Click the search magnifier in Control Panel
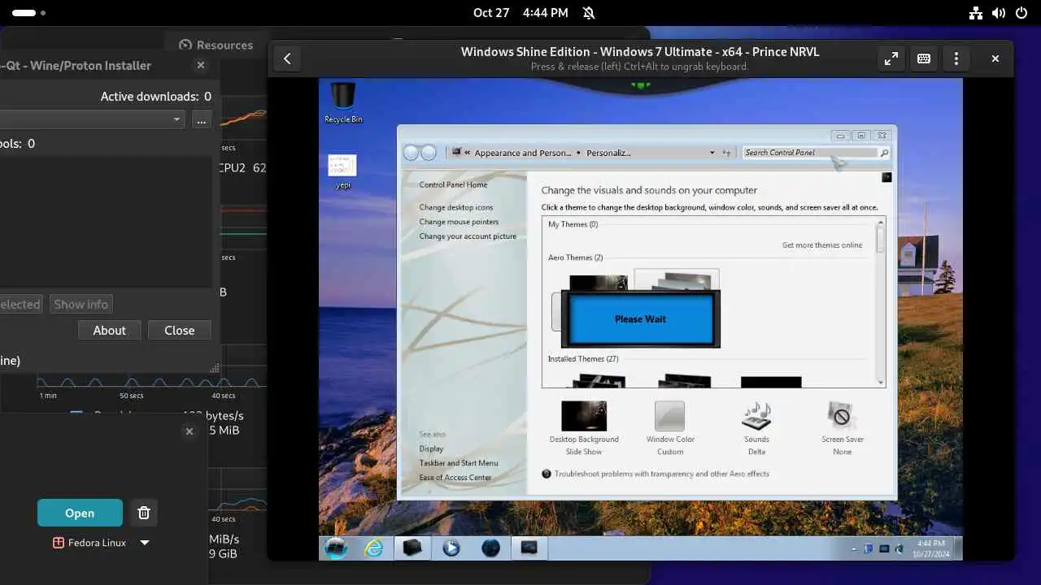Image resolution: width=1041 pixels, height=585 pixels. [884, 153]
